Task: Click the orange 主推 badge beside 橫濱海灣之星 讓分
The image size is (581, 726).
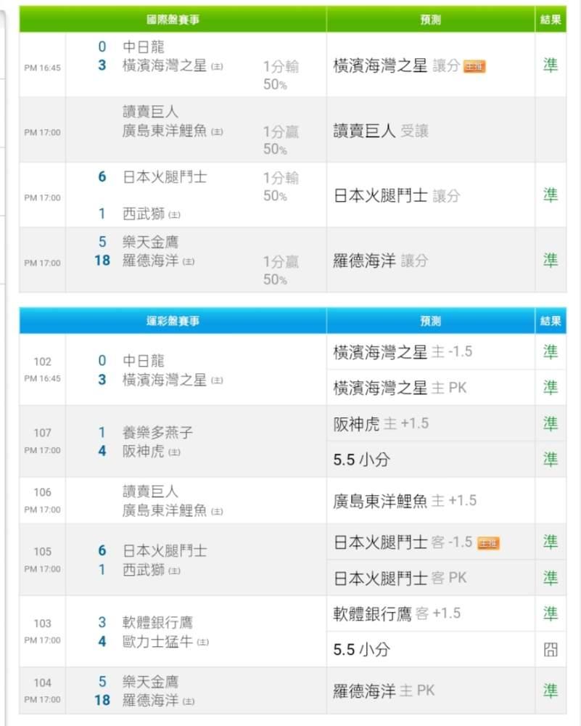Action: 474,67
